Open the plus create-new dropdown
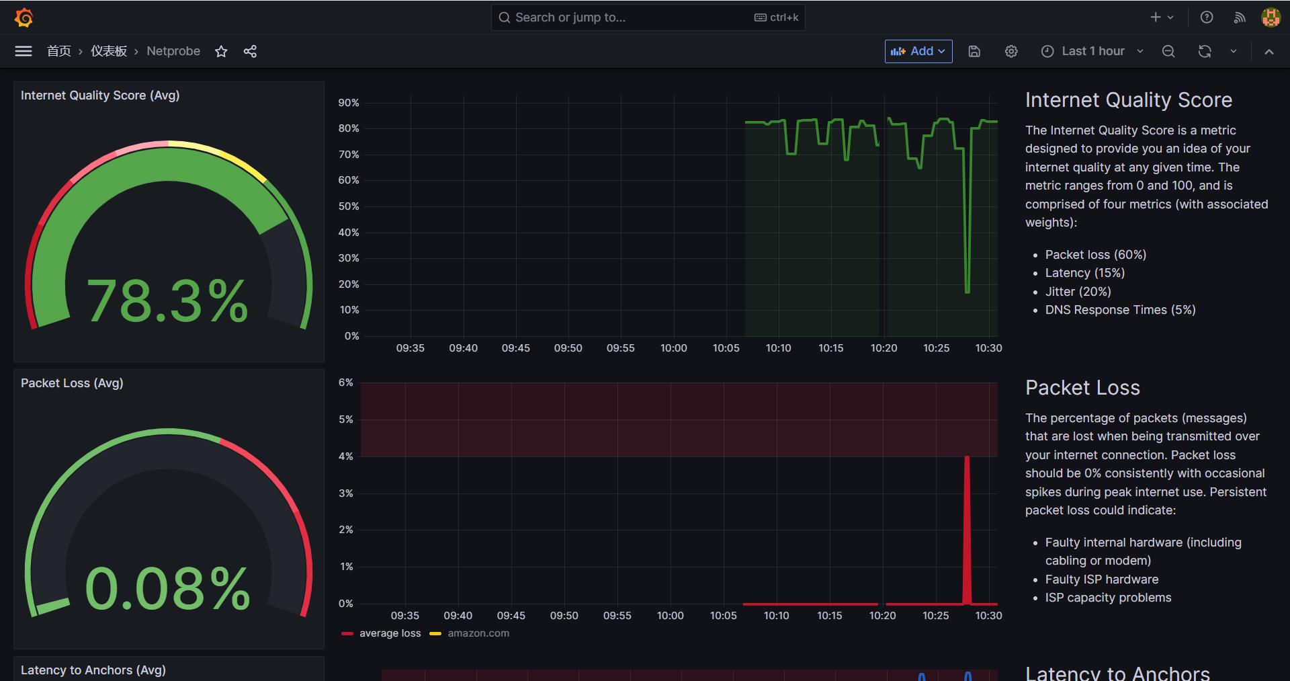1290x681 pixels. (1162, 17)
